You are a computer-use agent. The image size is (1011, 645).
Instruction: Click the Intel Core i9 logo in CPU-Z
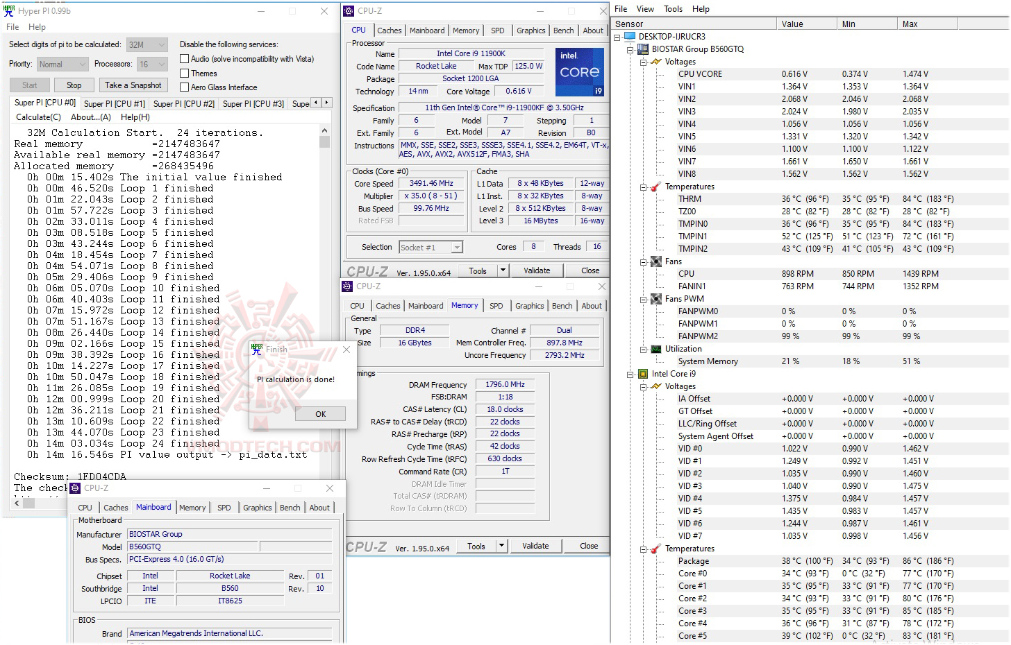[x=580, y=72]
